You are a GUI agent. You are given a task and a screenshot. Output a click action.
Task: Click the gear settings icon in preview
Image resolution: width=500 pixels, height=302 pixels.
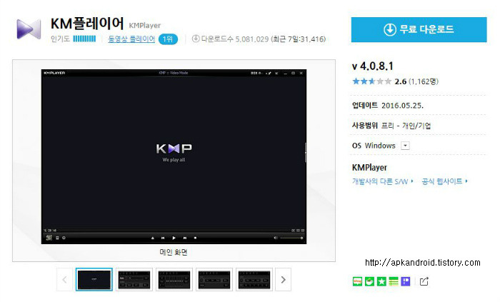64,238
